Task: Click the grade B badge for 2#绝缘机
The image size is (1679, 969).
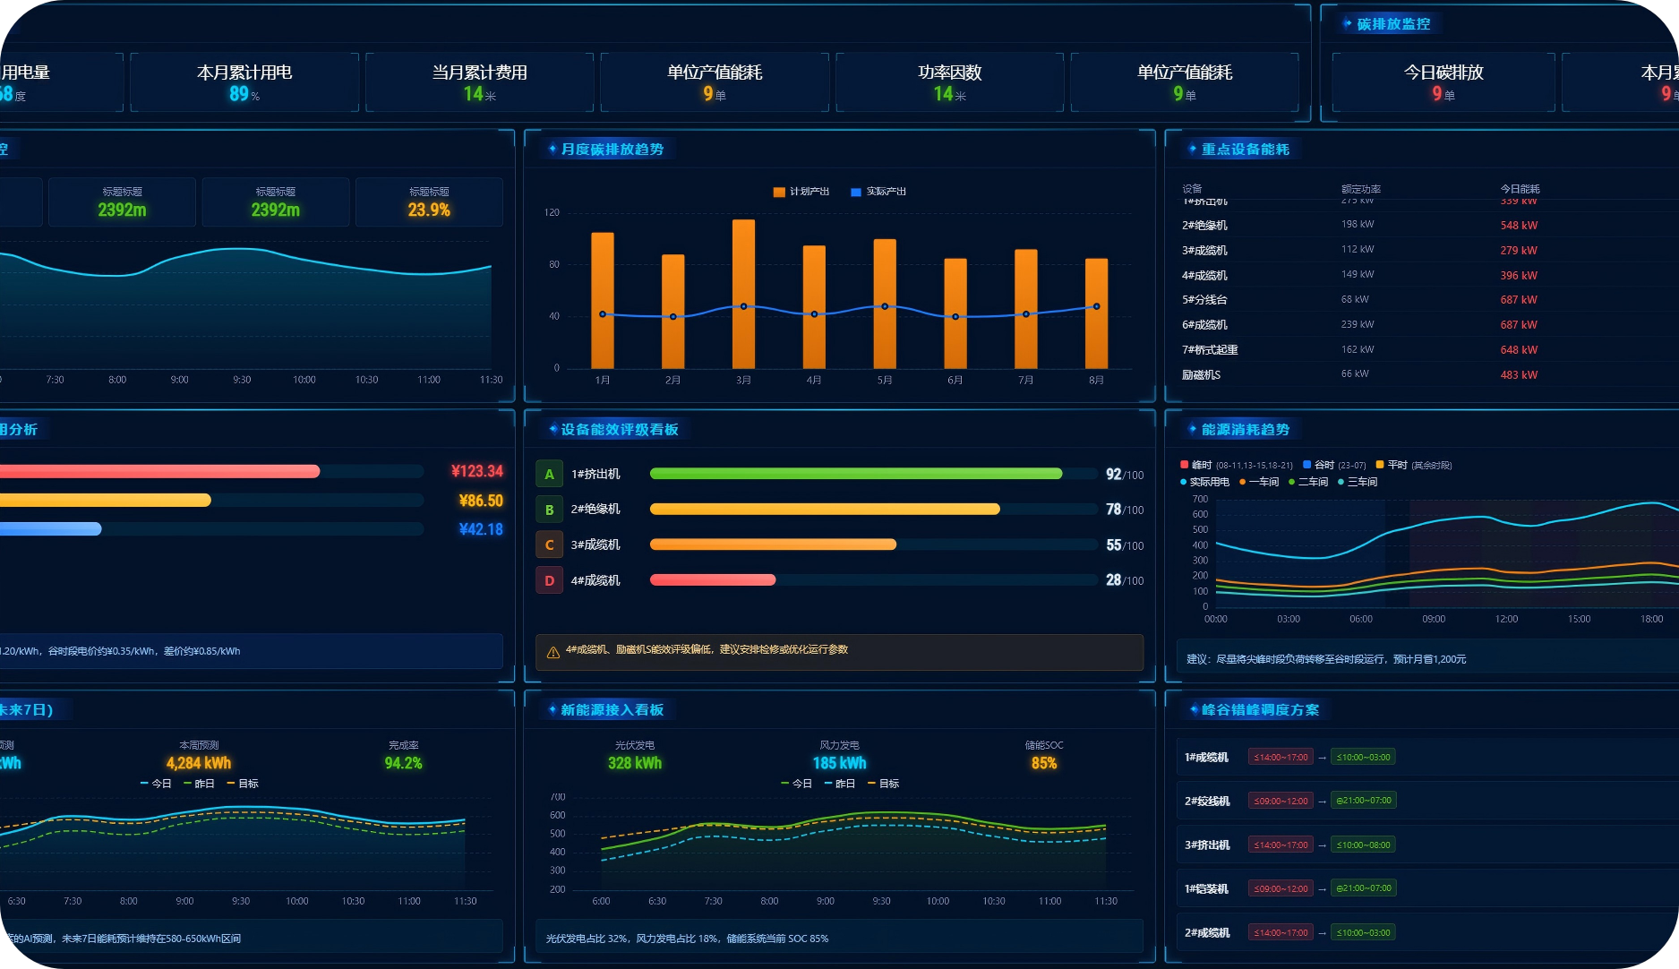Action: [549, 510]
